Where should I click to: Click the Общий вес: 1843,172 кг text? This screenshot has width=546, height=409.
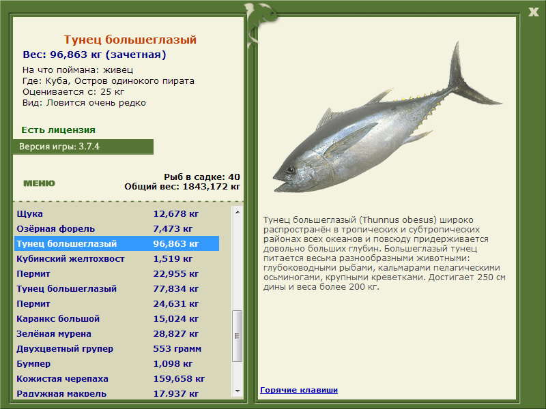(182, 186)
